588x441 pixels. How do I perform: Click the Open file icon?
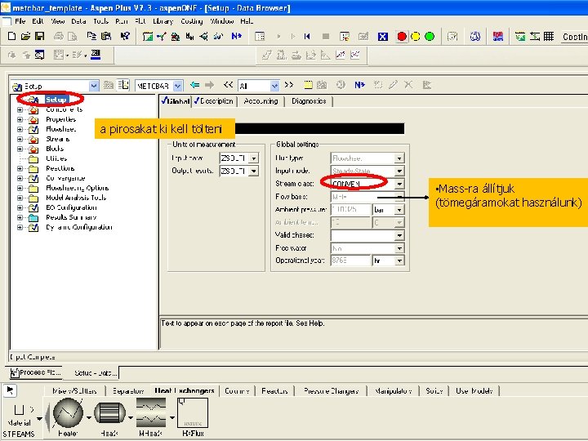pyautogui.click(x=25, y=36)
